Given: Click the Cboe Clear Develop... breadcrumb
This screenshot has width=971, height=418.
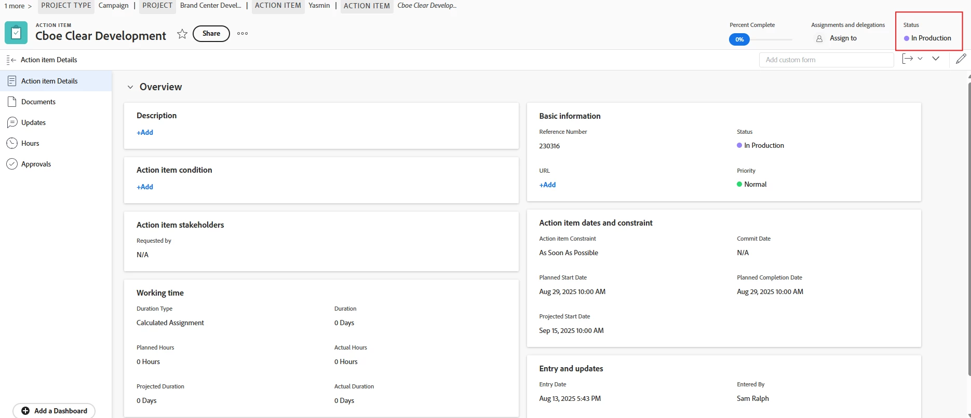Looking at the screenshot, I should pyautogui.click(x=427, y=6).
